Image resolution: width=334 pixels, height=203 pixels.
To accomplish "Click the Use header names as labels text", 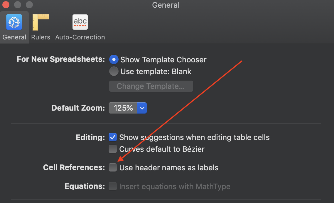I will (169, 168).
